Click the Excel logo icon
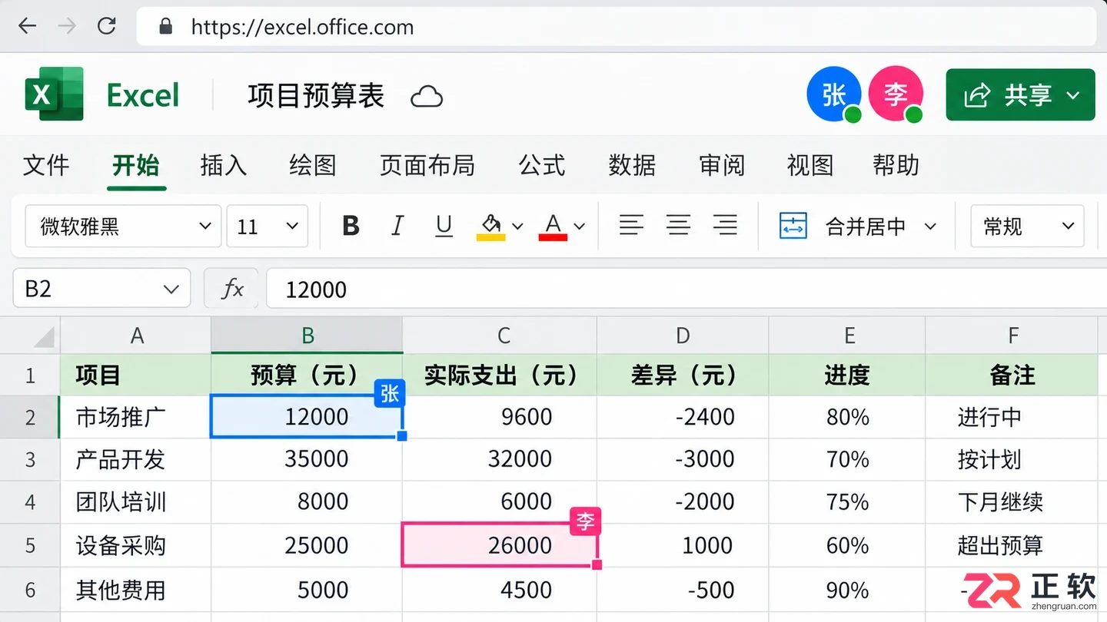 54,94
